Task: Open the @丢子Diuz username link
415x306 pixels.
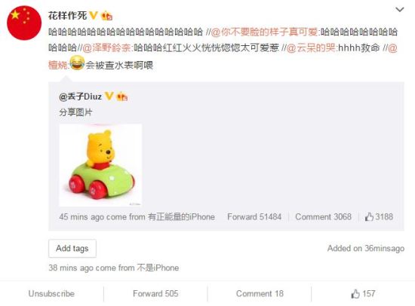Action: 80,96
